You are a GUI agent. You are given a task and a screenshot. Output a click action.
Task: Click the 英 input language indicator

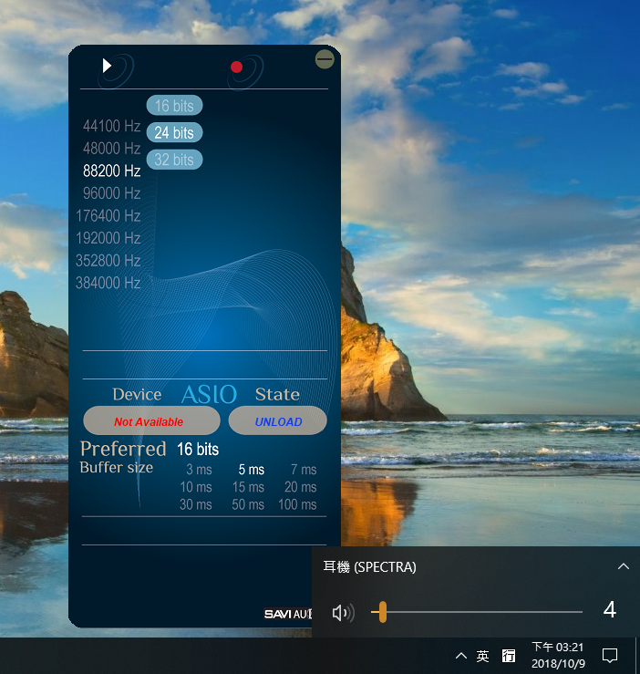(482, 656)
